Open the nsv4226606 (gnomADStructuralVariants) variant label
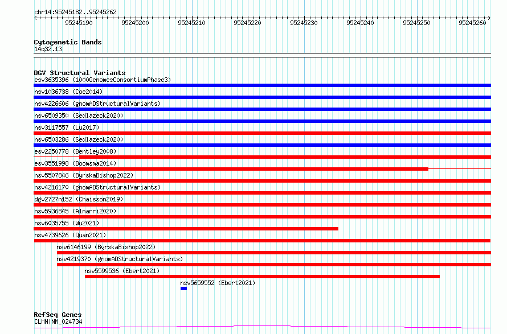The height and width of the screenshot is (334, 507). (x=97, y=104)
